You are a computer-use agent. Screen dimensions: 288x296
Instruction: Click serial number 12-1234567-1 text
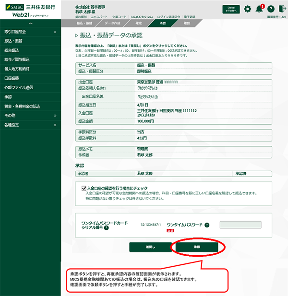coord(151,225)
